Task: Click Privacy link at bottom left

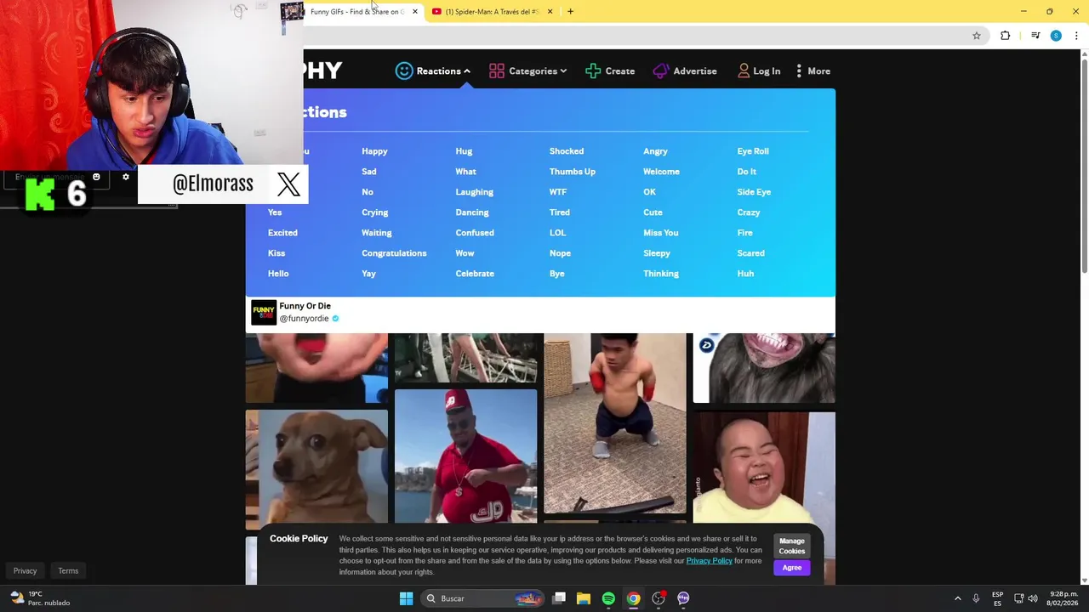Action: (25, 571)
